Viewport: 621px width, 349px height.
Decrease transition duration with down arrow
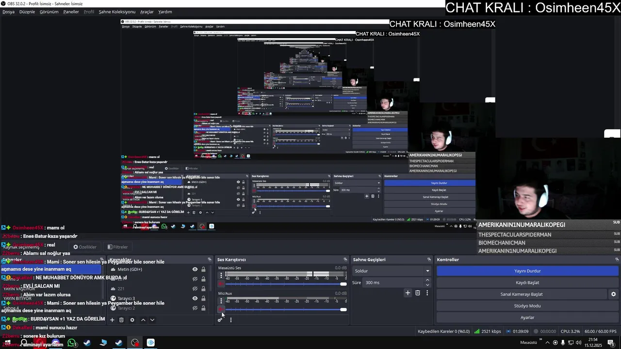[x=427, y=285]
